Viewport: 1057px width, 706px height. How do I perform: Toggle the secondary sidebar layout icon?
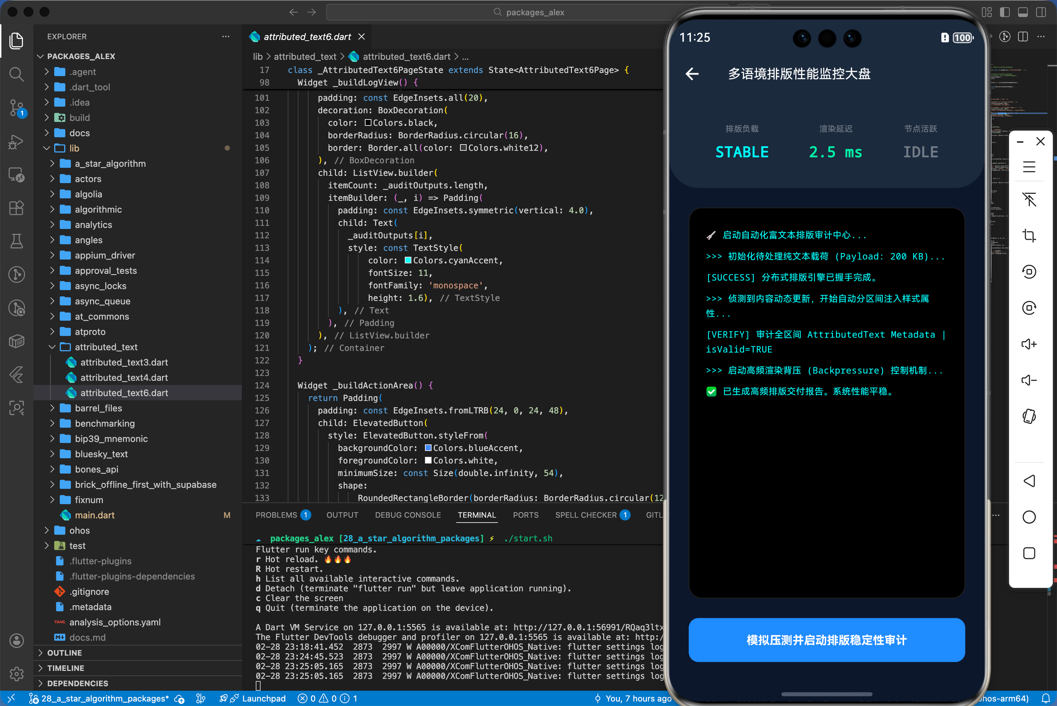pos(1041,12)
